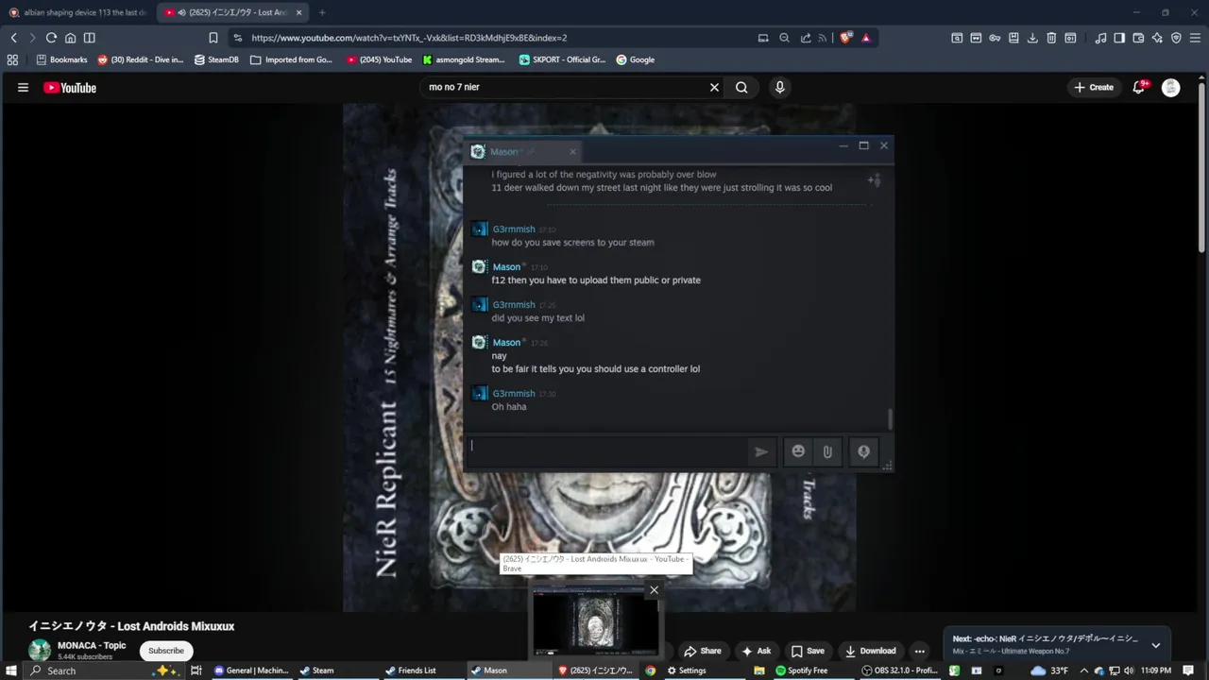Open Imported from Go... bookmark folder

click(x=292, y=59)
